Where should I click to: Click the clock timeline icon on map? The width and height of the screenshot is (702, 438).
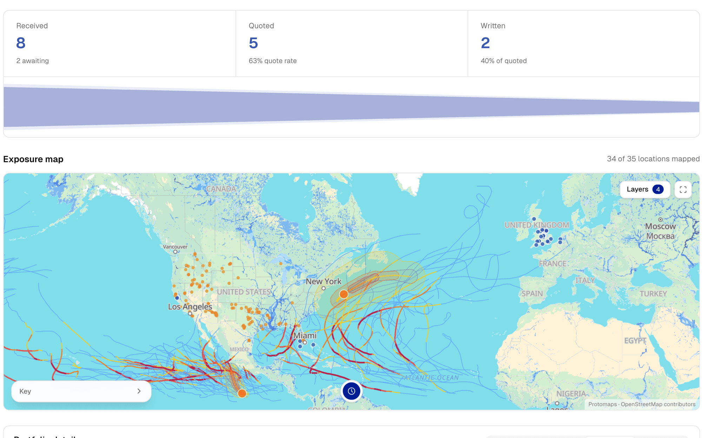(x=351, y=391)
